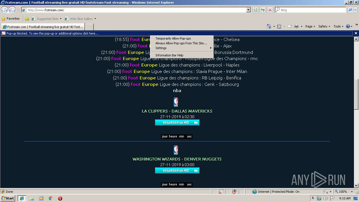
Task: Stop page loading with the red X
Action: [x=270, y=10]
